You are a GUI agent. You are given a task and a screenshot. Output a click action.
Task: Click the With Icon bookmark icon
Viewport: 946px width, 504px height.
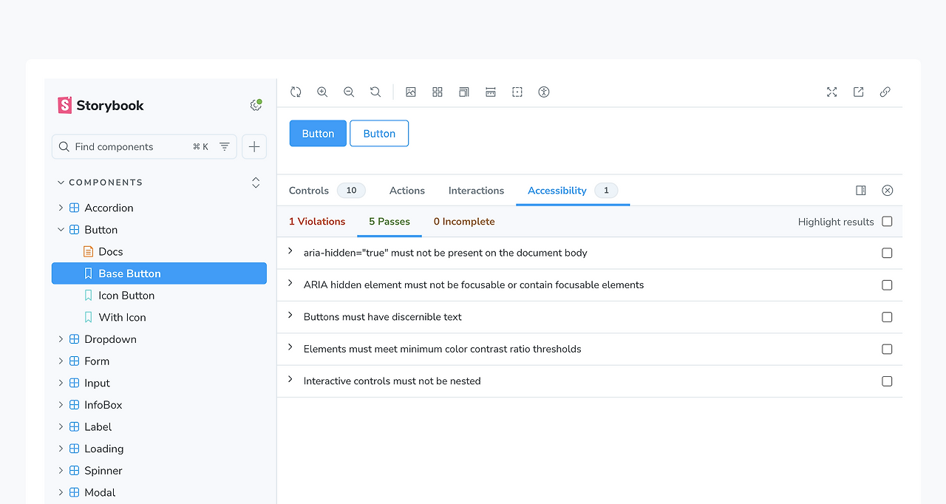[x=89, y=317]
